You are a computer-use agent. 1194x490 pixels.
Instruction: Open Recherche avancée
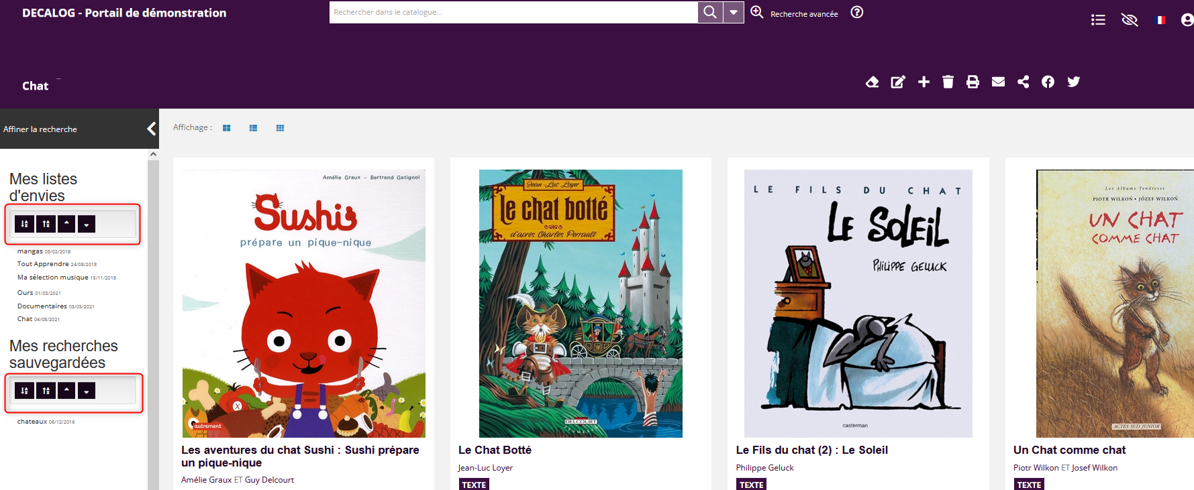[803, 14]
